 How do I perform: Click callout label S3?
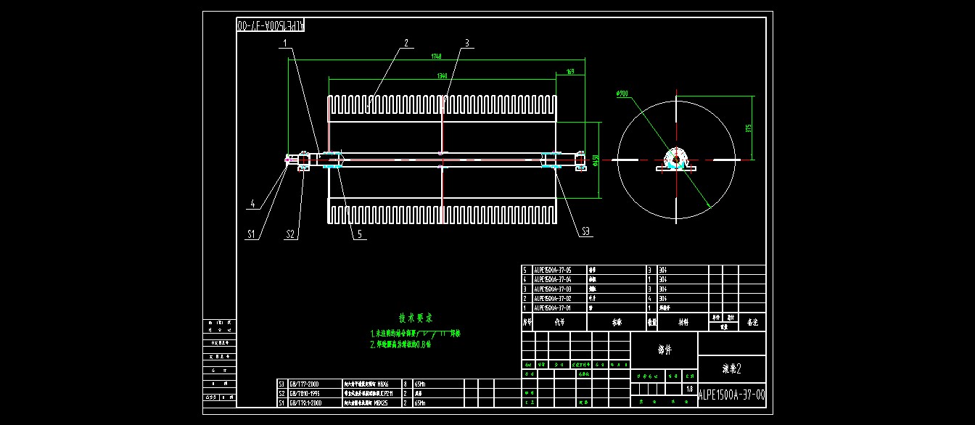tap(585, 231)
